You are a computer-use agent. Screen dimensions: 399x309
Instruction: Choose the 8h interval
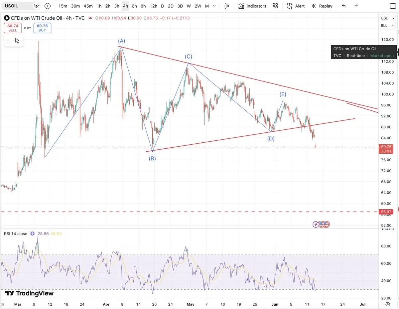[x=143, y=6]
